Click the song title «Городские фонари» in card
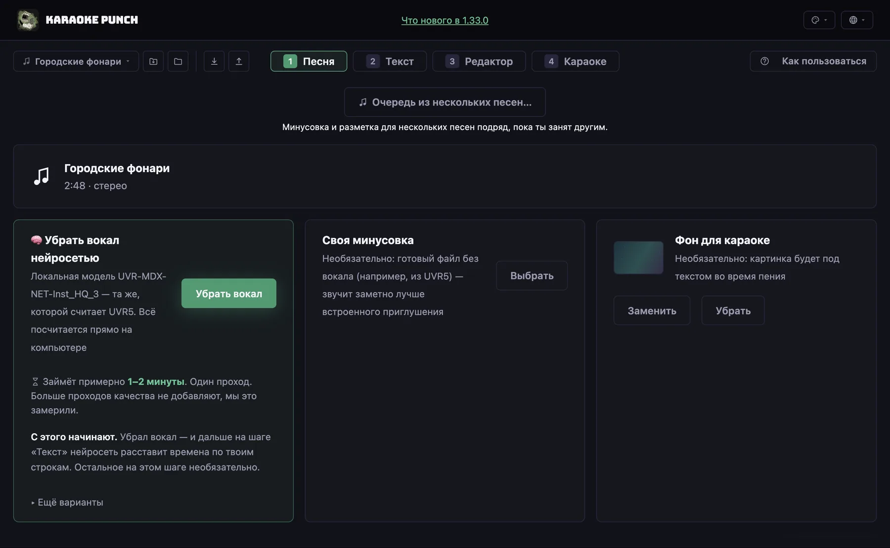Screen dimensions: 890x548 pyautogui.click(x=117, y=168)
